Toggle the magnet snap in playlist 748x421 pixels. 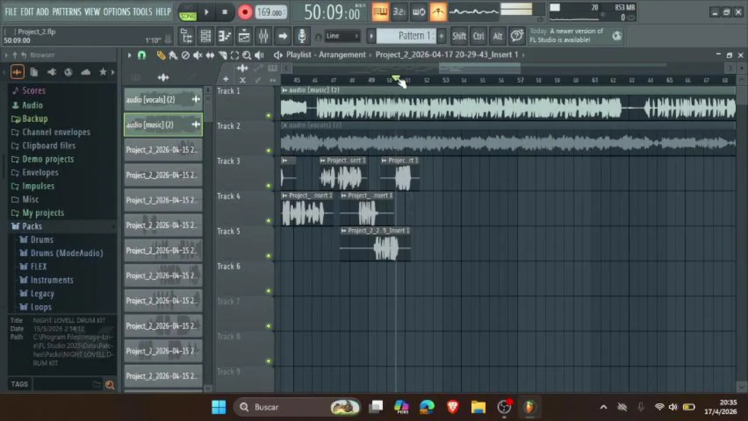142,55
